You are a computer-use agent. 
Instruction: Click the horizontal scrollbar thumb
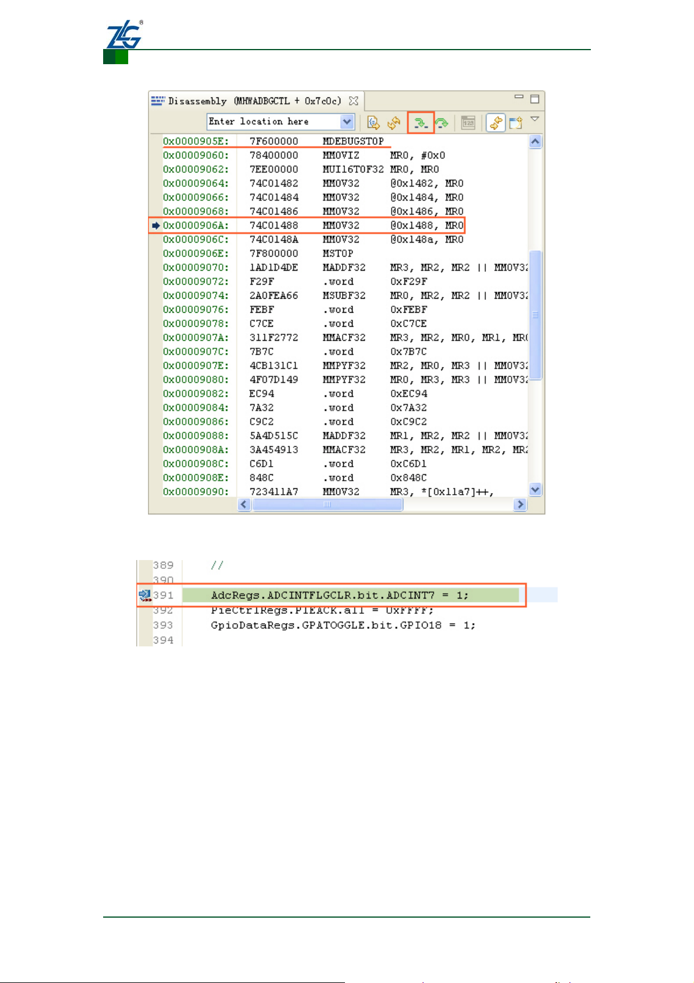[x=327, y=504]
